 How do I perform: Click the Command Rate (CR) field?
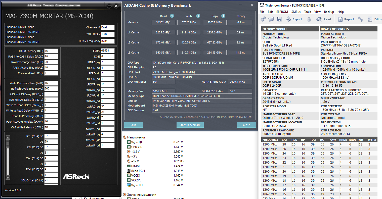tap(51, 73)
